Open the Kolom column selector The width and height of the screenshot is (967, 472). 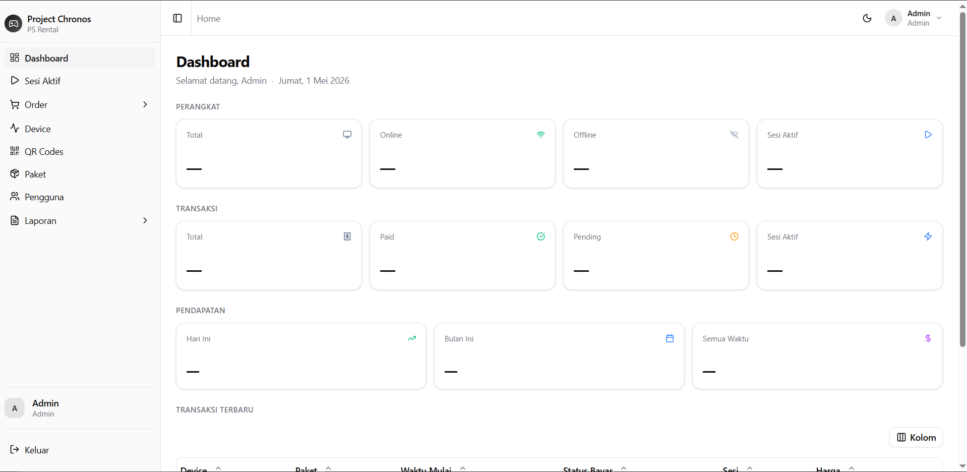916,437
